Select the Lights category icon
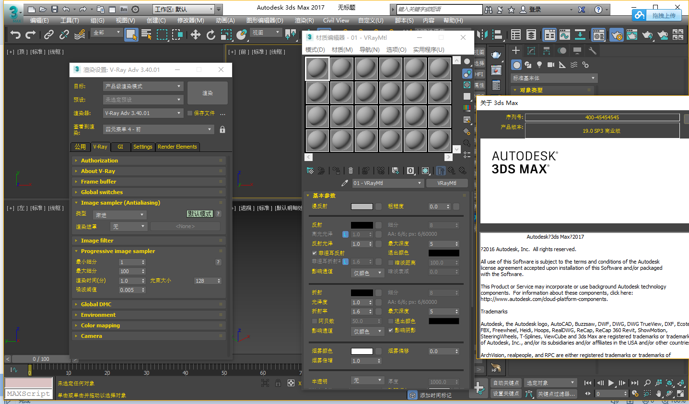The width and height of the screenshot is (689, 404). (x=539, y=65)
